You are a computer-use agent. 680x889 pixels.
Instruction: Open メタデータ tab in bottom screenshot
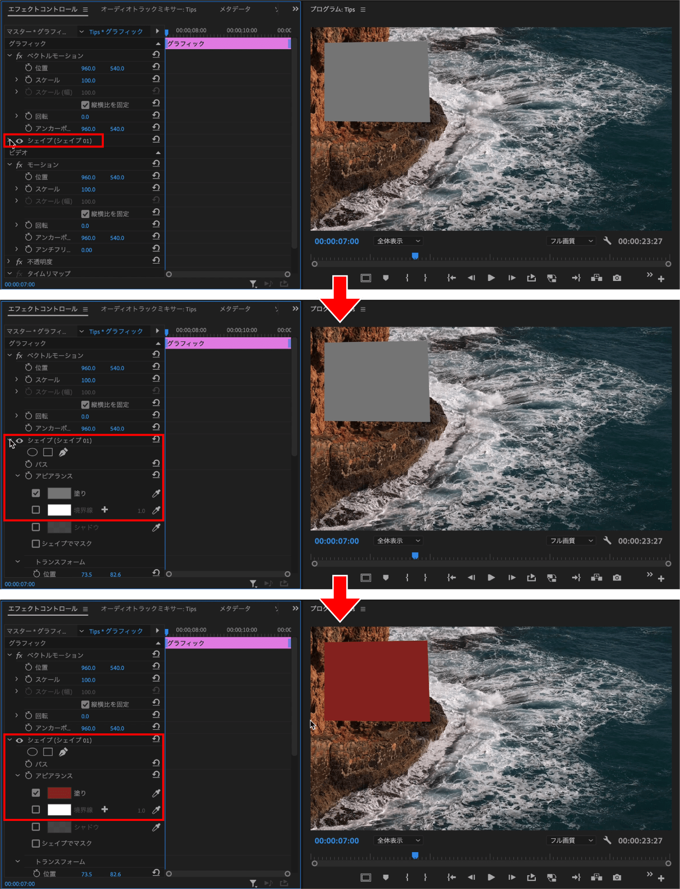(x=235, y=609)
